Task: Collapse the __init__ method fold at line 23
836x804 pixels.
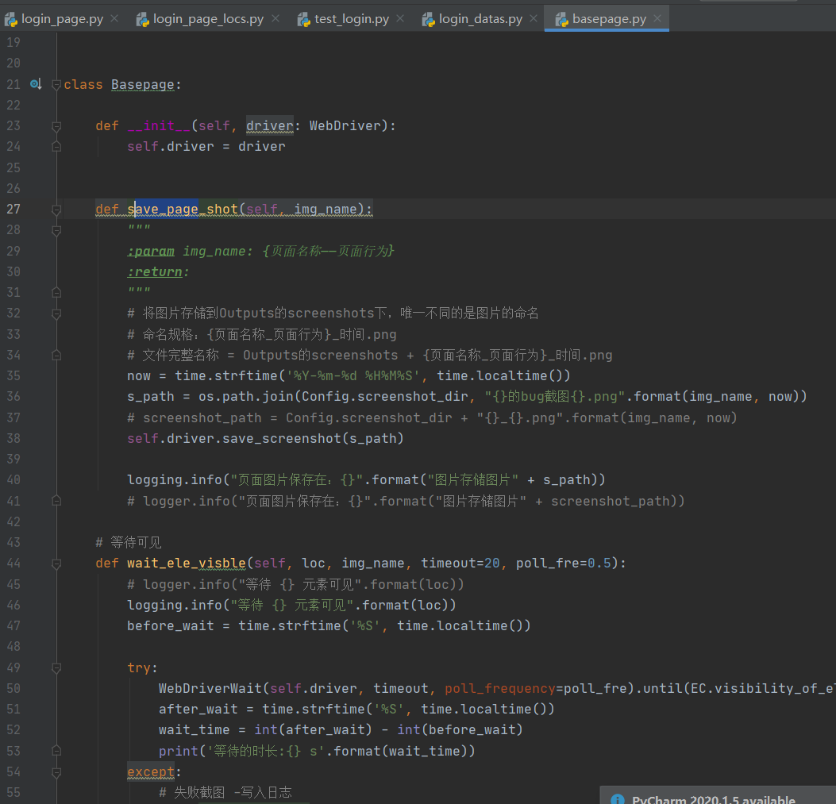Action: (x=56, y=126)
